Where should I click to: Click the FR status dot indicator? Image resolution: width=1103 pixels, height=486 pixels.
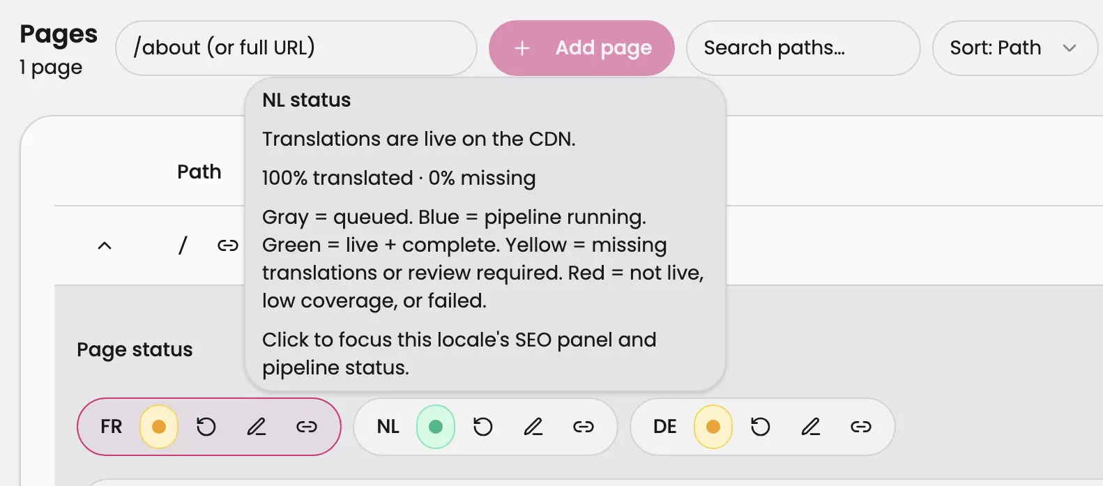pos(159,426)
